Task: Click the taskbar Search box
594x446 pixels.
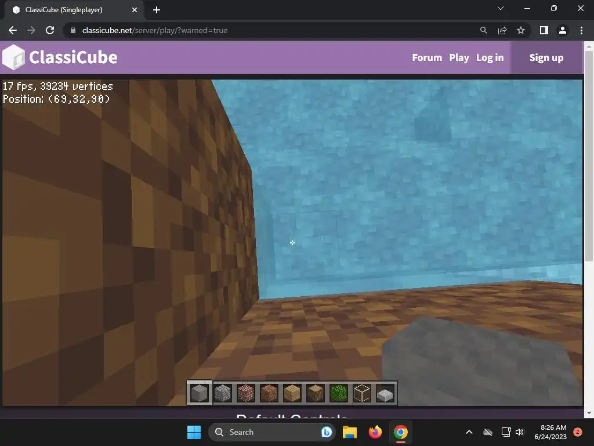Action: (271, 432)
